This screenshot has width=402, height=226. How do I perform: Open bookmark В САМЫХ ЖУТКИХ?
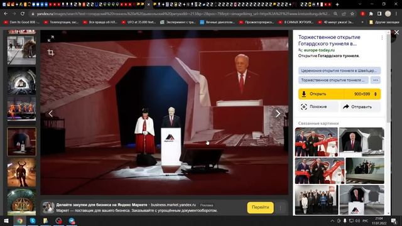click(296, 23)
